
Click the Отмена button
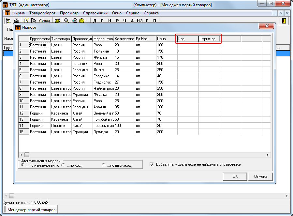pos(260,177)
